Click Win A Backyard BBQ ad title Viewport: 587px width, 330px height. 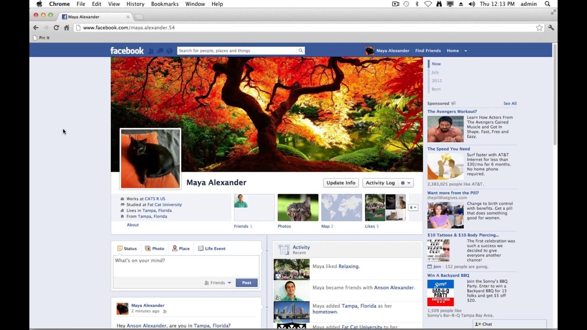coord(448,275)
